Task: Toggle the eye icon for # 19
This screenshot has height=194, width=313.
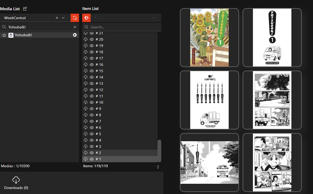Action: [x=92, y=46]
